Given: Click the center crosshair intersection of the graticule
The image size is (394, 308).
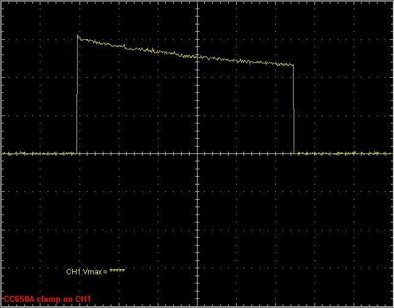Looking at the screenshot, I should coord(198,153).
